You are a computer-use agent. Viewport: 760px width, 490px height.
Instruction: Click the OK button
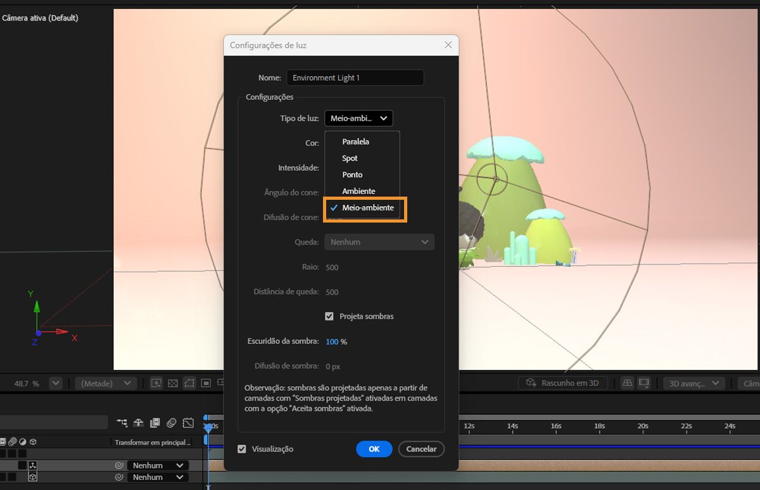(x=374, y=449)
